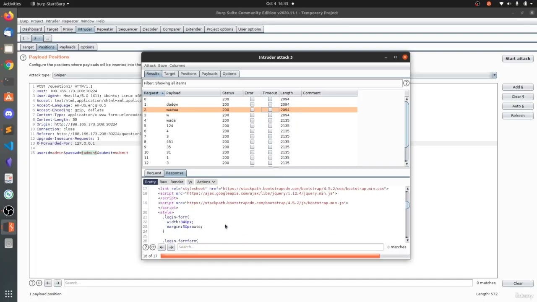
Task: Open the Intruder menu in menu bar
Action: pyautogui.click(x=53, y=21)
